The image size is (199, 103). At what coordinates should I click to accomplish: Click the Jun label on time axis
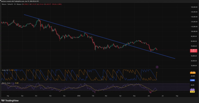[x=149, y=96]
